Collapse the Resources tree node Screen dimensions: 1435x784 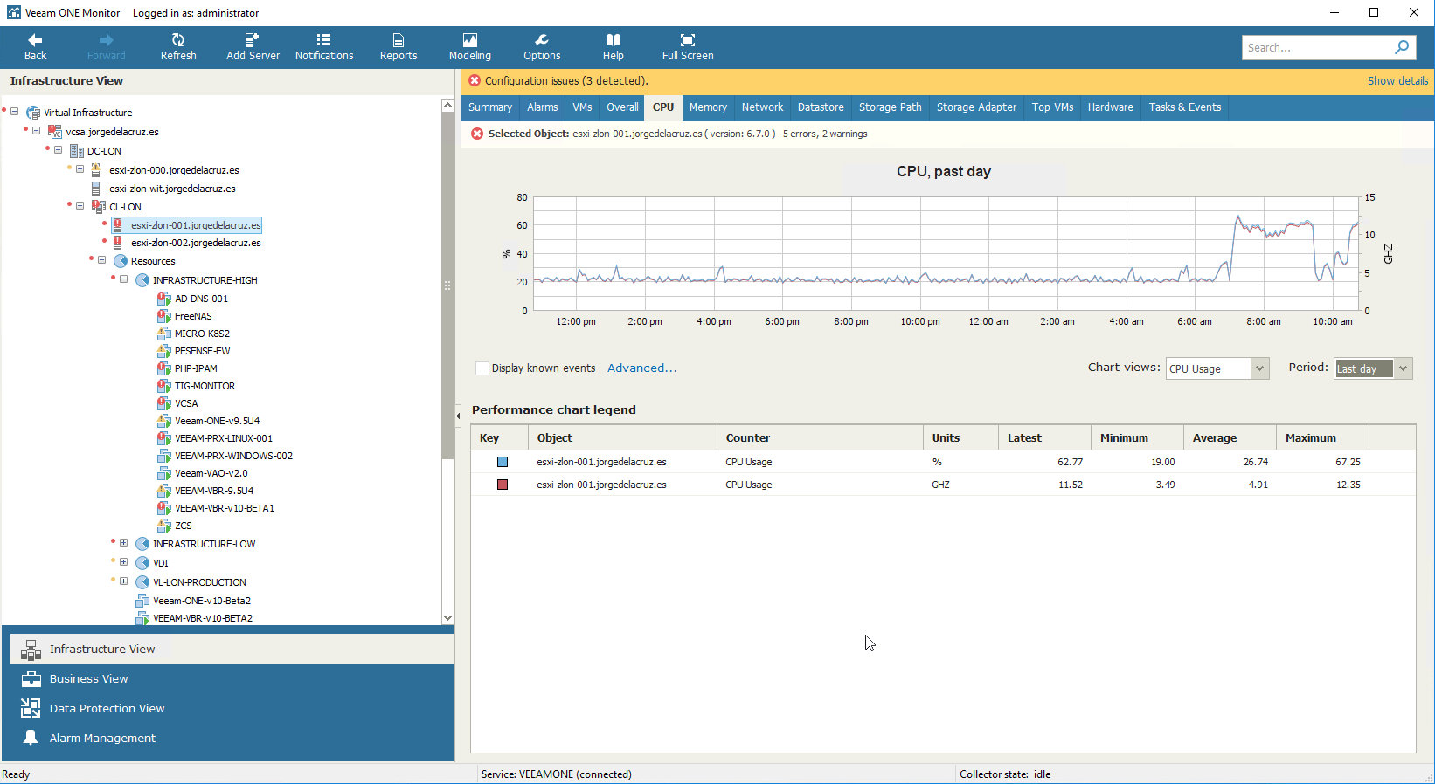[x=102, y=260]
